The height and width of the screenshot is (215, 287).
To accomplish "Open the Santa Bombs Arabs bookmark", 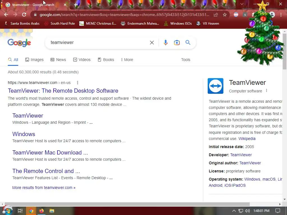I will coord(22,24).
